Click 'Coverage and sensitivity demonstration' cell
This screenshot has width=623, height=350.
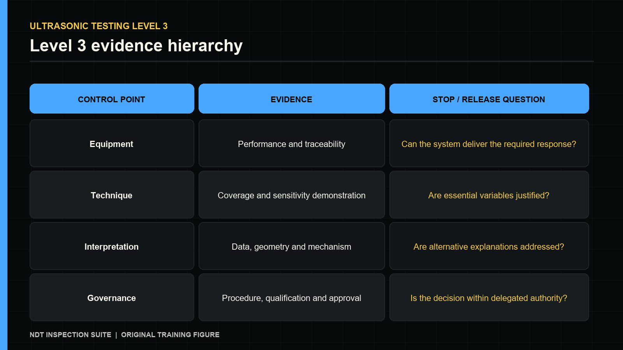(x=292, y=195)
